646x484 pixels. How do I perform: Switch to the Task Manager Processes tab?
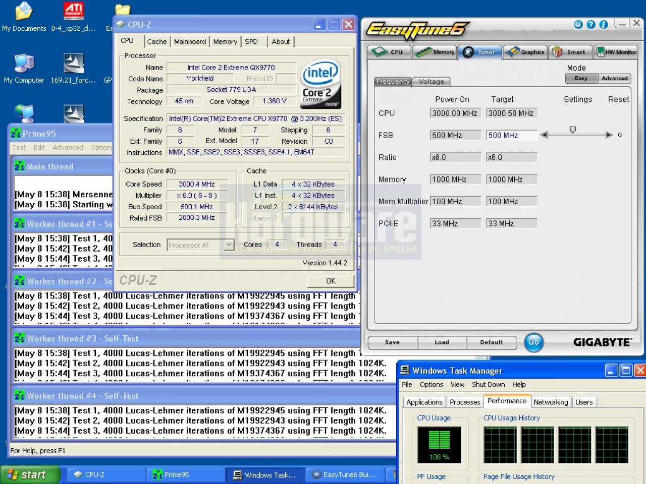(x=465, y=402)
